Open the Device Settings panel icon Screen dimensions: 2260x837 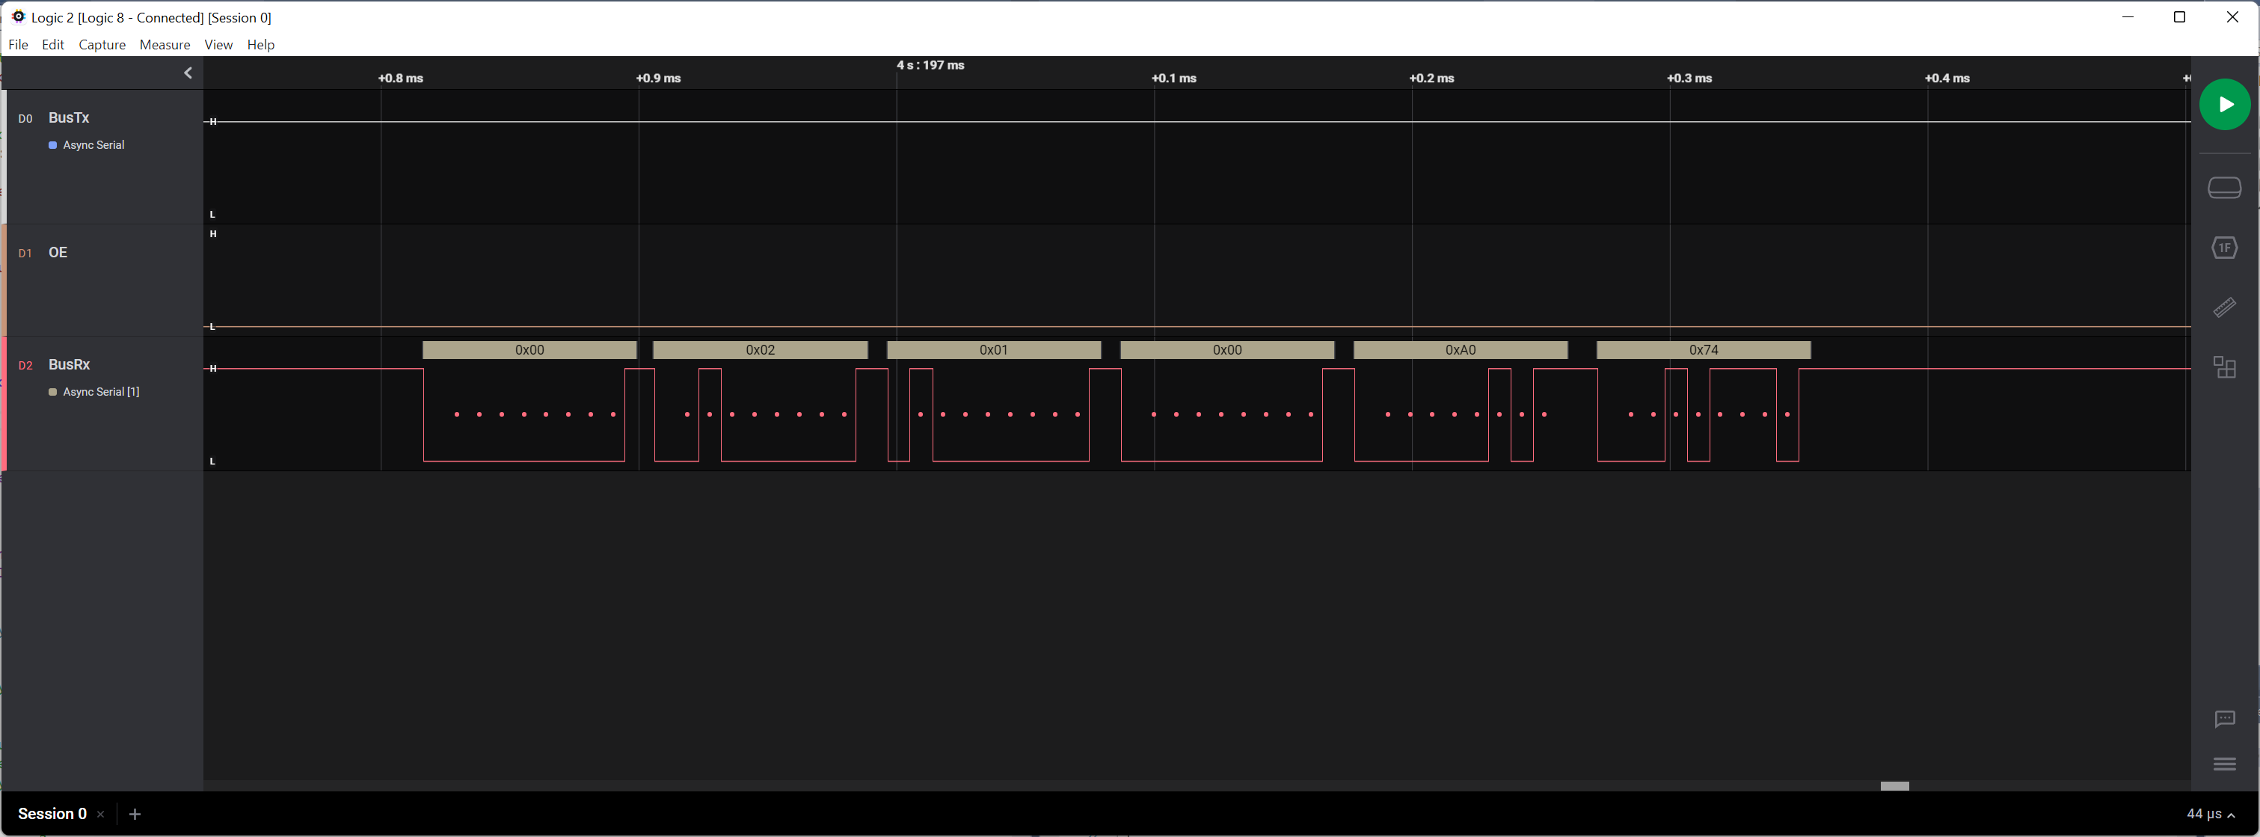click(2224, 188)
